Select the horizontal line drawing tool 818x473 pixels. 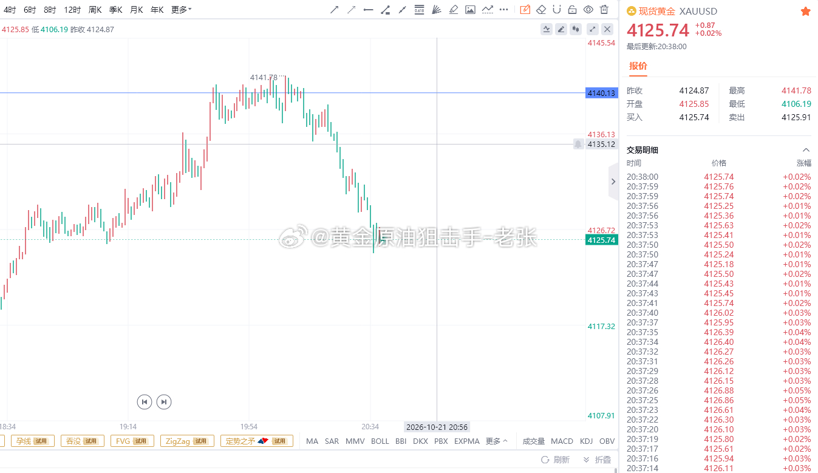coord(368,10)
